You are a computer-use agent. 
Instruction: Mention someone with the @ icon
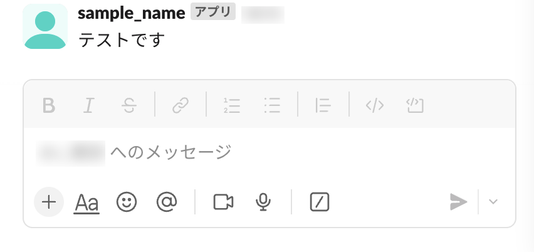167,202
